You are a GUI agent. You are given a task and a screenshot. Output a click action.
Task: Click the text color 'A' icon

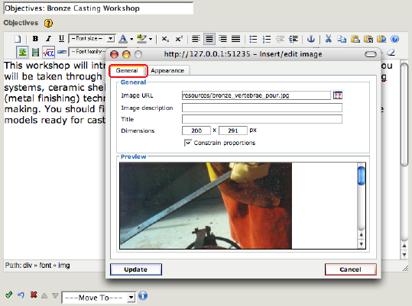coord(123,39)
